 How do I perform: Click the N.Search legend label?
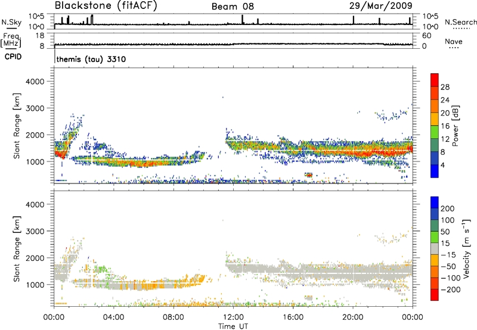point(460,22)
